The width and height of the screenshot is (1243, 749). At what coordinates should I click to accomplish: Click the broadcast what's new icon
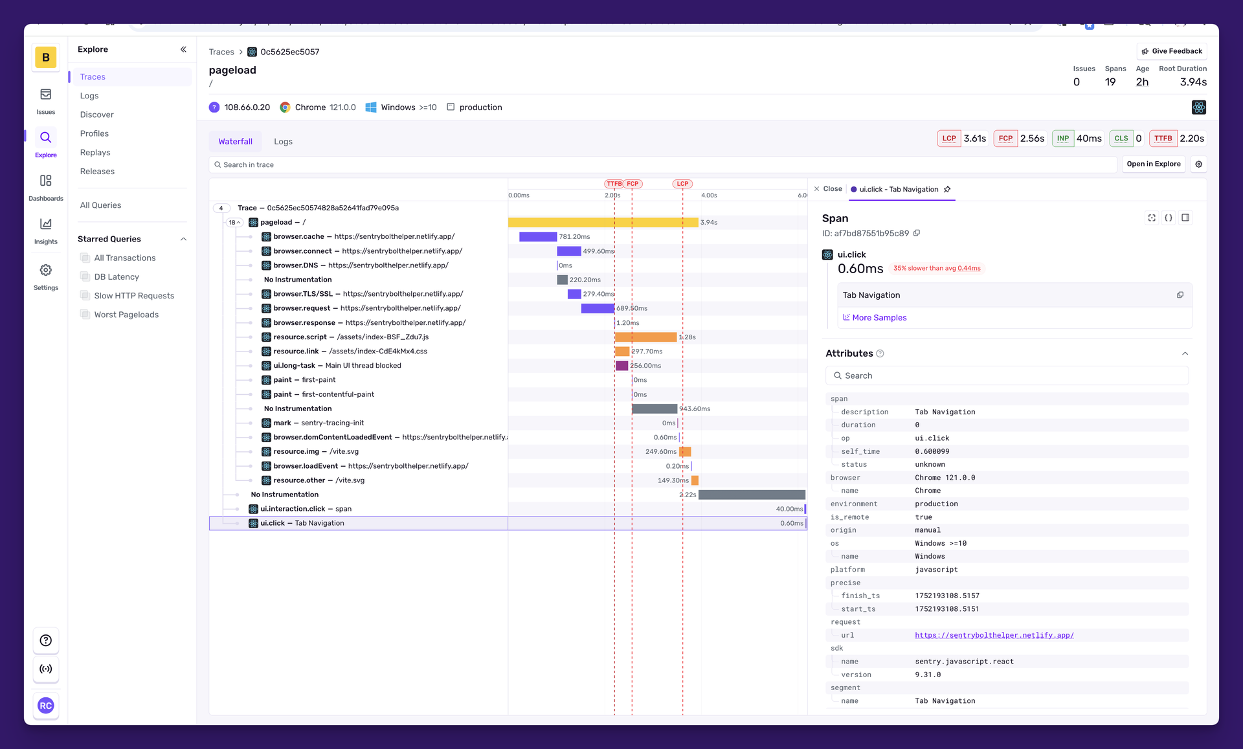point(45,669)
